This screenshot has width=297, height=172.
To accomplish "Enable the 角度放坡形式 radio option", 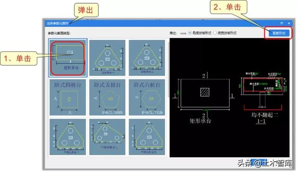I will [x=190, y=33].
